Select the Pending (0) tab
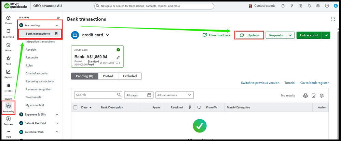Image resolution: width=341 pixels, height=141 pixels. [85, 76]
